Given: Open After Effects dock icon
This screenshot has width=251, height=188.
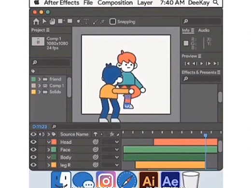Looking at the screenshot, I should (170, 180).
